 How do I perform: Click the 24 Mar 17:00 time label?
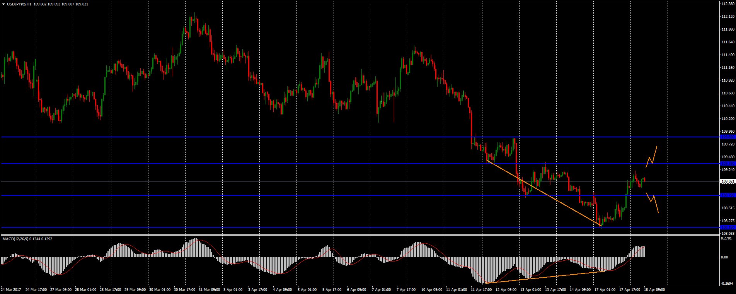(x=36, y=289)
